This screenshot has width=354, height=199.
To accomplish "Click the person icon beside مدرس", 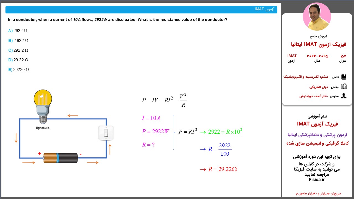I will coord(343,96).
